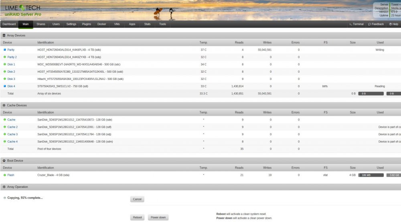
Task: Open the Disk 3 link
Action: coord(11,79)
